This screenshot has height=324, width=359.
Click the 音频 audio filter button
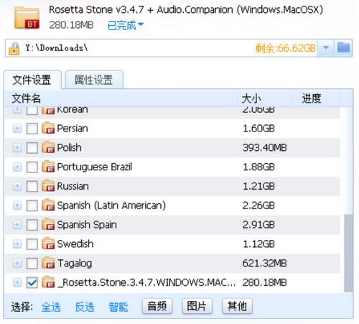157,306
